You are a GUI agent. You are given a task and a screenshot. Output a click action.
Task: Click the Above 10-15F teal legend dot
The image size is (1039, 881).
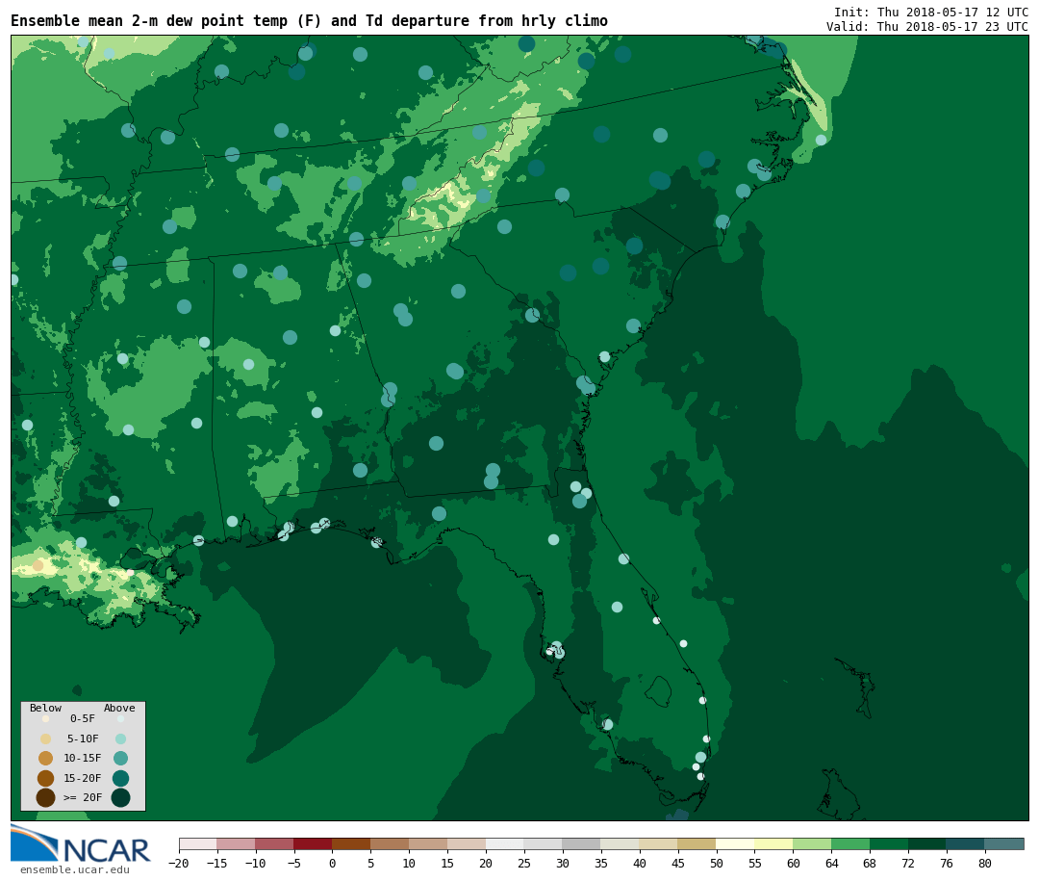120,759
